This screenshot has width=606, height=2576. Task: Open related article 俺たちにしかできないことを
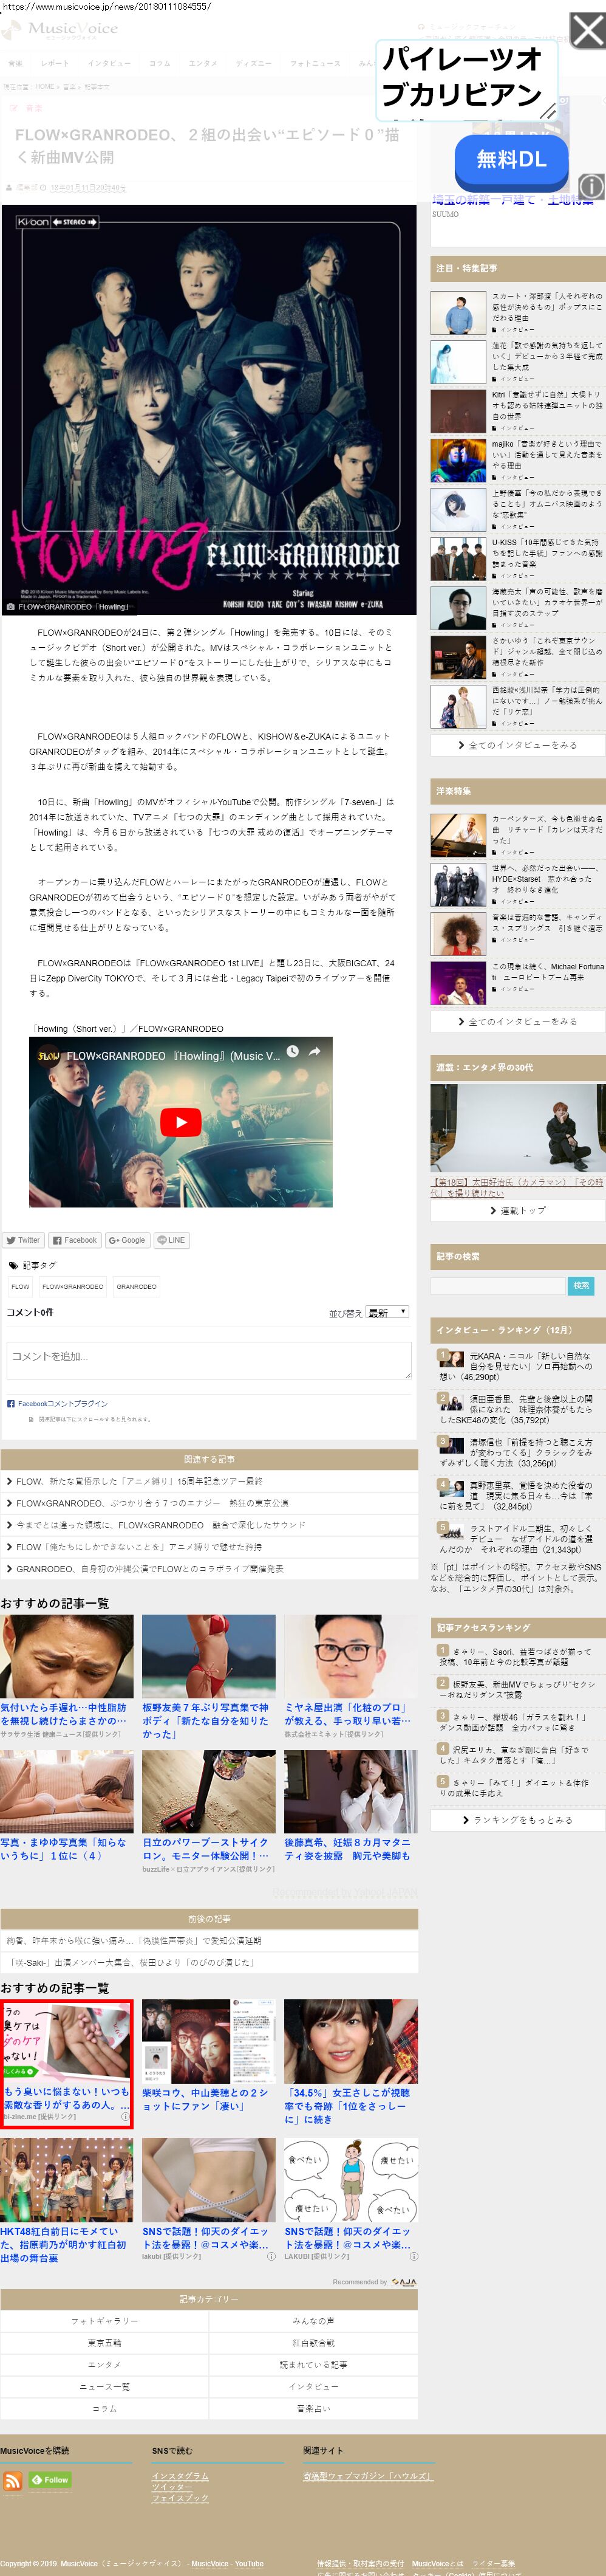click(x=209, y=1547)
